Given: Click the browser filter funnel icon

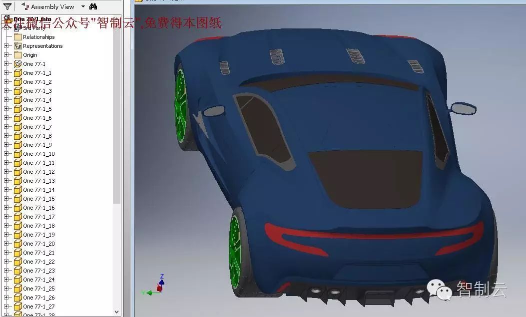Looking at the screenshot, I should (x=7, y=6).
